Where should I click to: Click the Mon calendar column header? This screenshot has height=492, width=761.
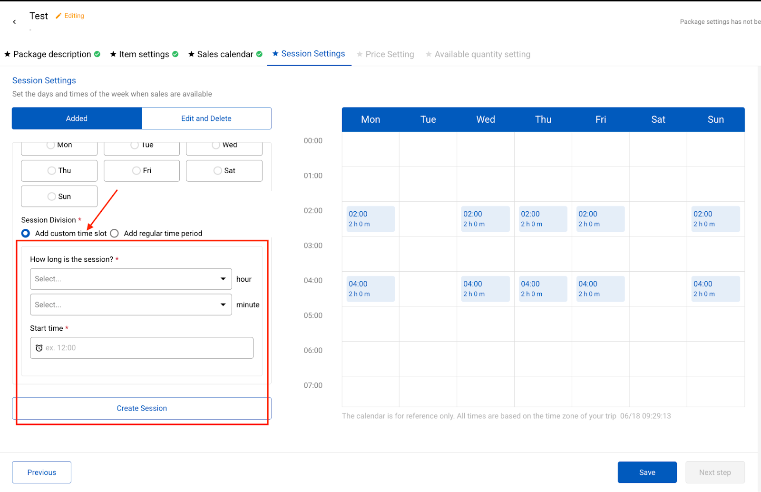371,119
